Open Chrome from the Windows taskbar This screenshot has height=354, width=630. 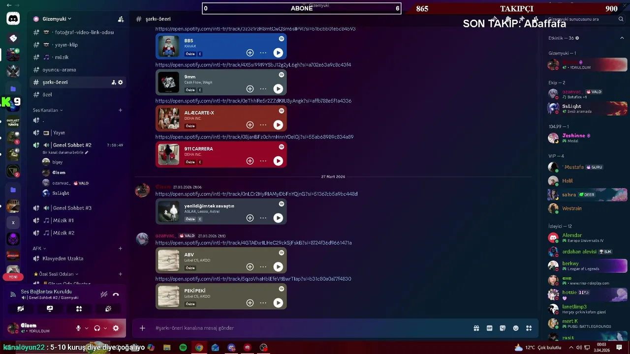point(199,348)
